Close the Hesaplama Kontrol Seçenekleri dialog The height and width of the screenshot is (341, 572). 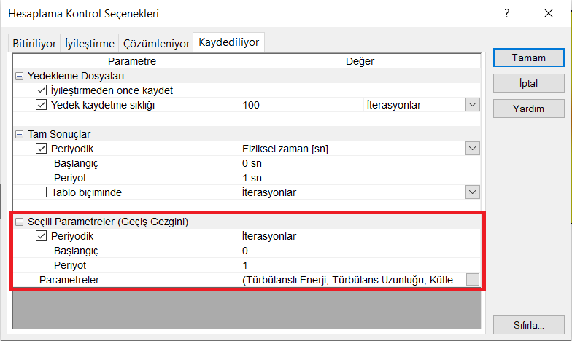pyautogui.click(x=548, y=13)
